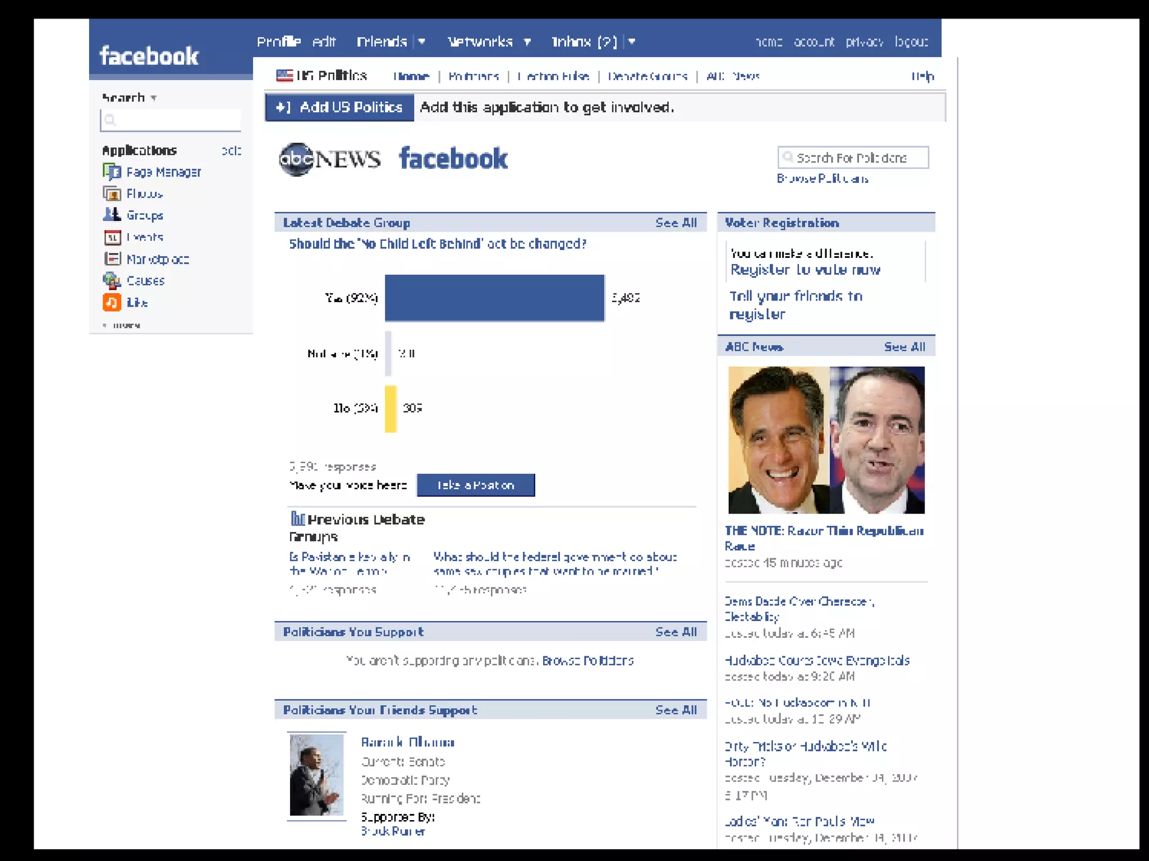The height and width of the screenshot is (861, 1149).
Task: Expand the Inbox dropdown arrow
Action: (x=632, y=41)
